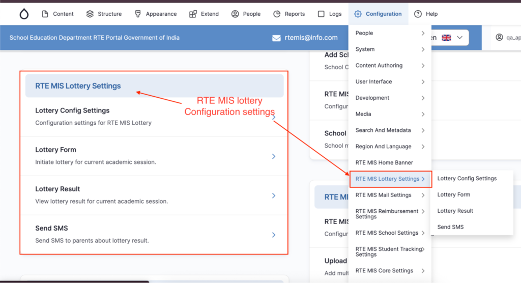This screenshot has width=521, height=283.
Task: Open Lottery Result card in settings panel
Action: click(x=155, y=195)
